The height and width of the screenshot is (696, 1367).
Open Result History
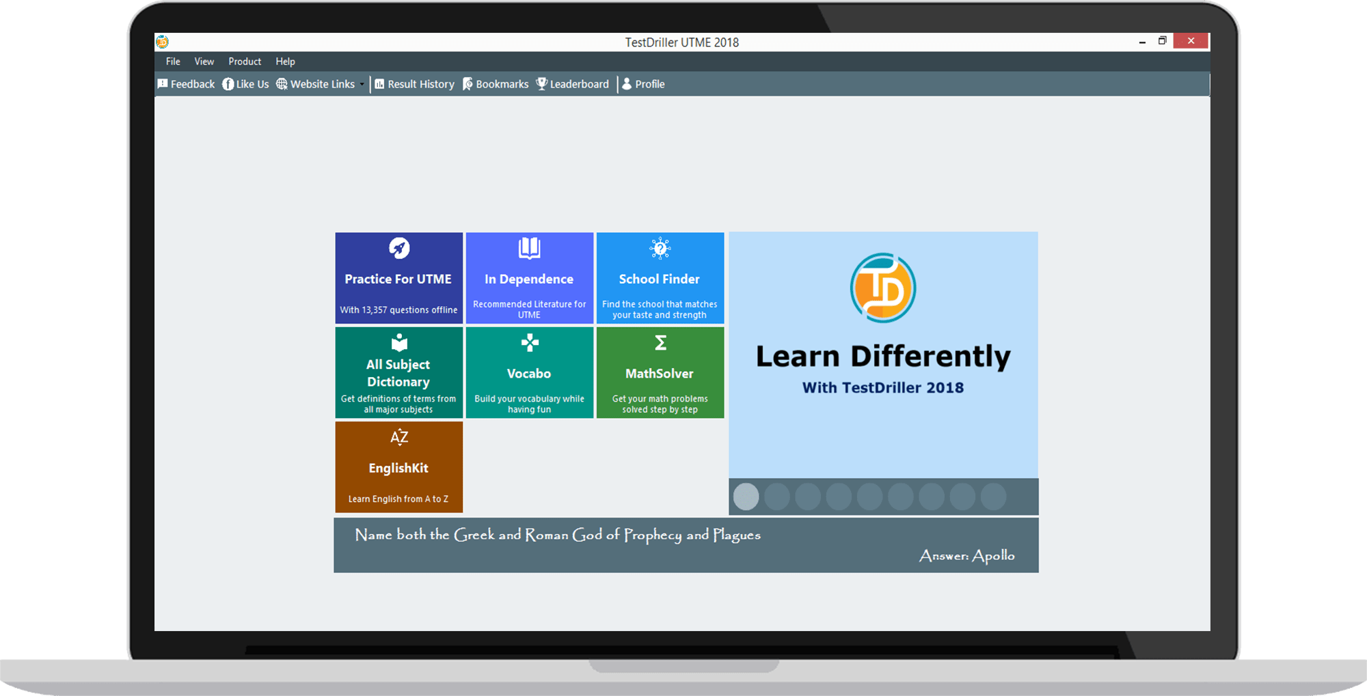[x=421, y=84]
